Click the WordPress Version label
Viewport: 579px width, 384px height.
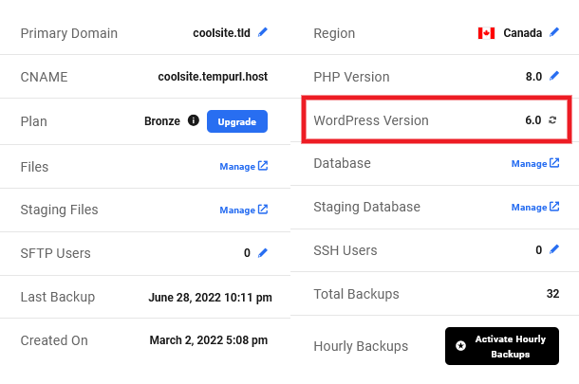(371, 120)
